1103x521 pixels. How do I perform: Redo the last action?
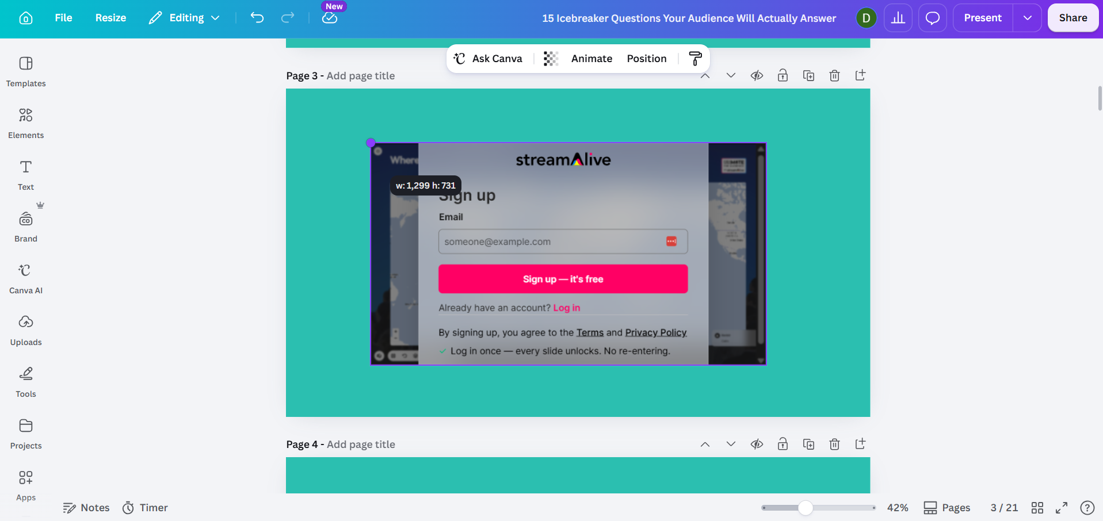288,18
